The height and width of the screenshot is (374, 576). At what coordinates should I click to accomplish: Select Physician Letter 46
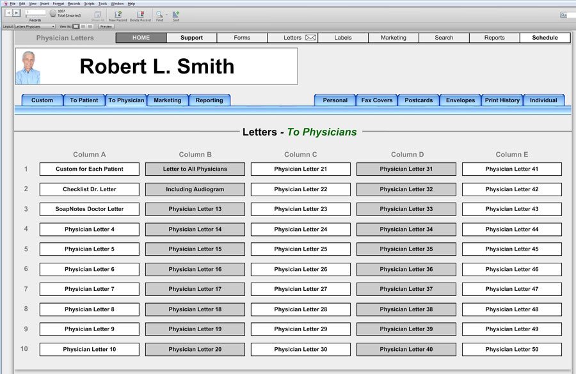tap(512, 269)
